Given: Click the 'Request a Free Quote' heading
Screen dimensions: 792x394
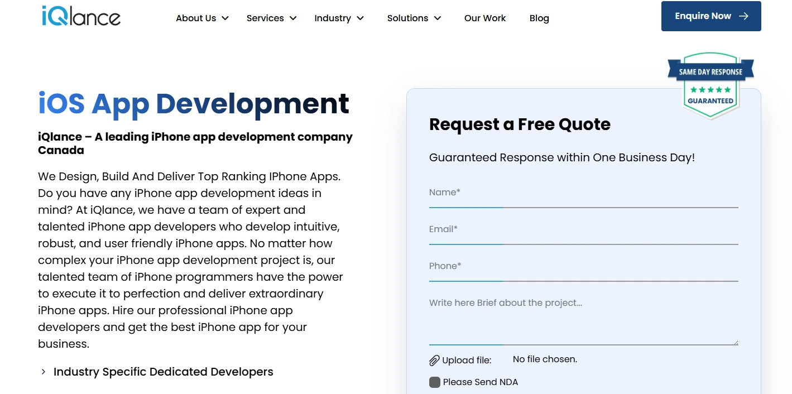Looking at the screenshot, I should tap(520, 124).
